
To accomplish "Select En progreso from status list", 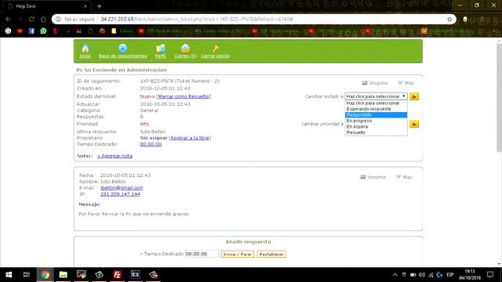I will click(x=376, y=121).
